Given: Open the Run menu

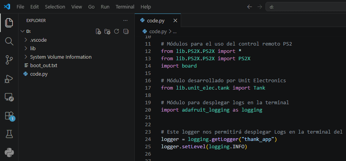Looking at the screenshot, I should 105,7.
